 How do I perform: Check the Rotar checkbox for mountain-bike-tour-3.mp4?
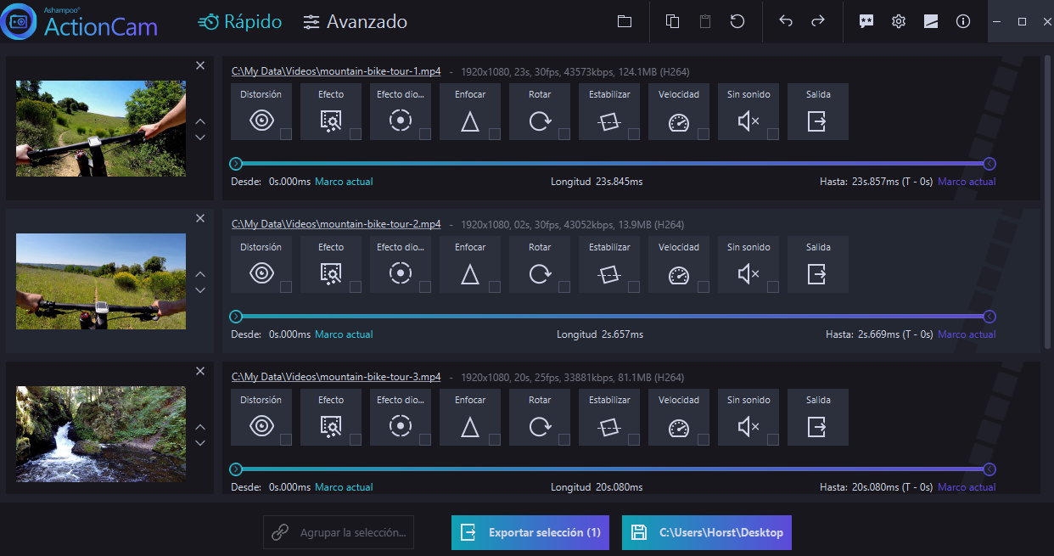click(564, 440)
